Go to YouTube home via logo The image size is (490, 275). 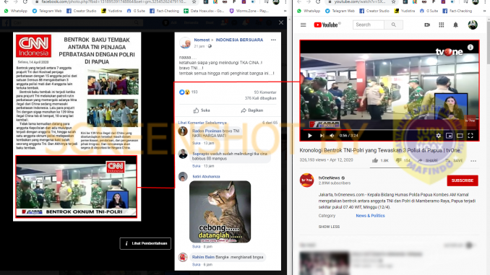[x=327, y=25]
